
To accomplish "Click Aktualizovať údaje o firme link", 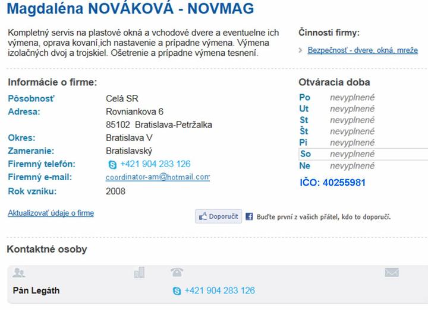I will click(51, 213).
